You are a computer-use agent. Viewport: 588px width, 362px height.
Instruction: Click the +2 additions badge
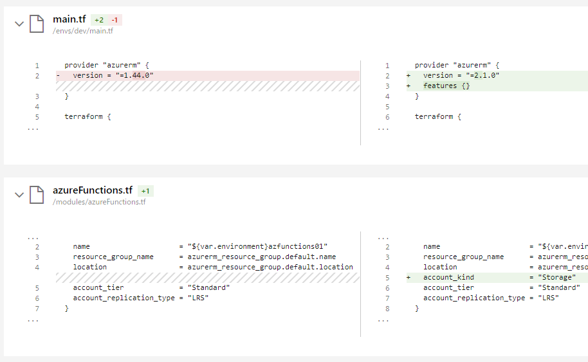(99, 20)
